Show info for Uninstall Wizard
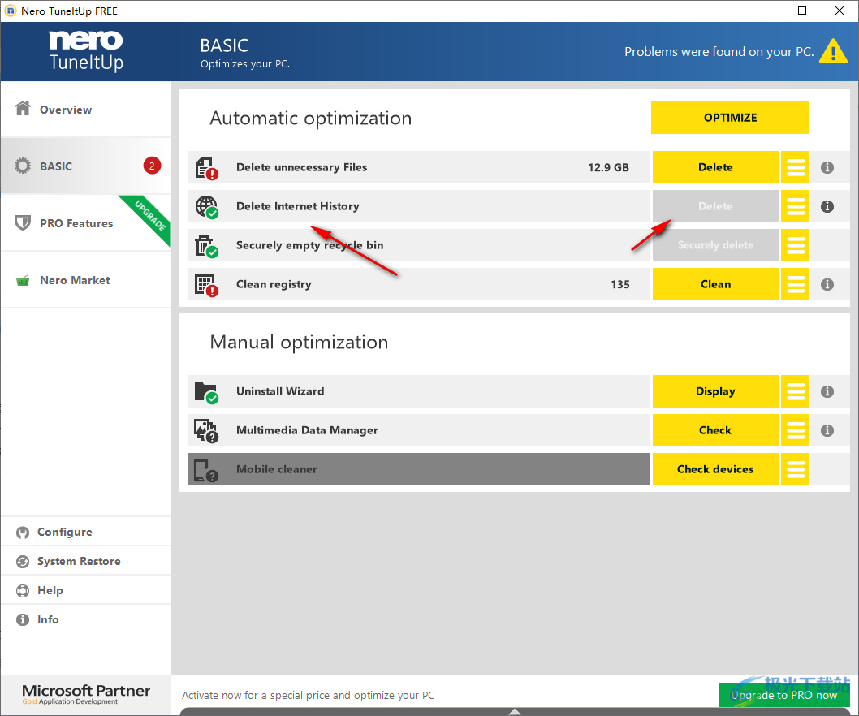 (827, 392)
